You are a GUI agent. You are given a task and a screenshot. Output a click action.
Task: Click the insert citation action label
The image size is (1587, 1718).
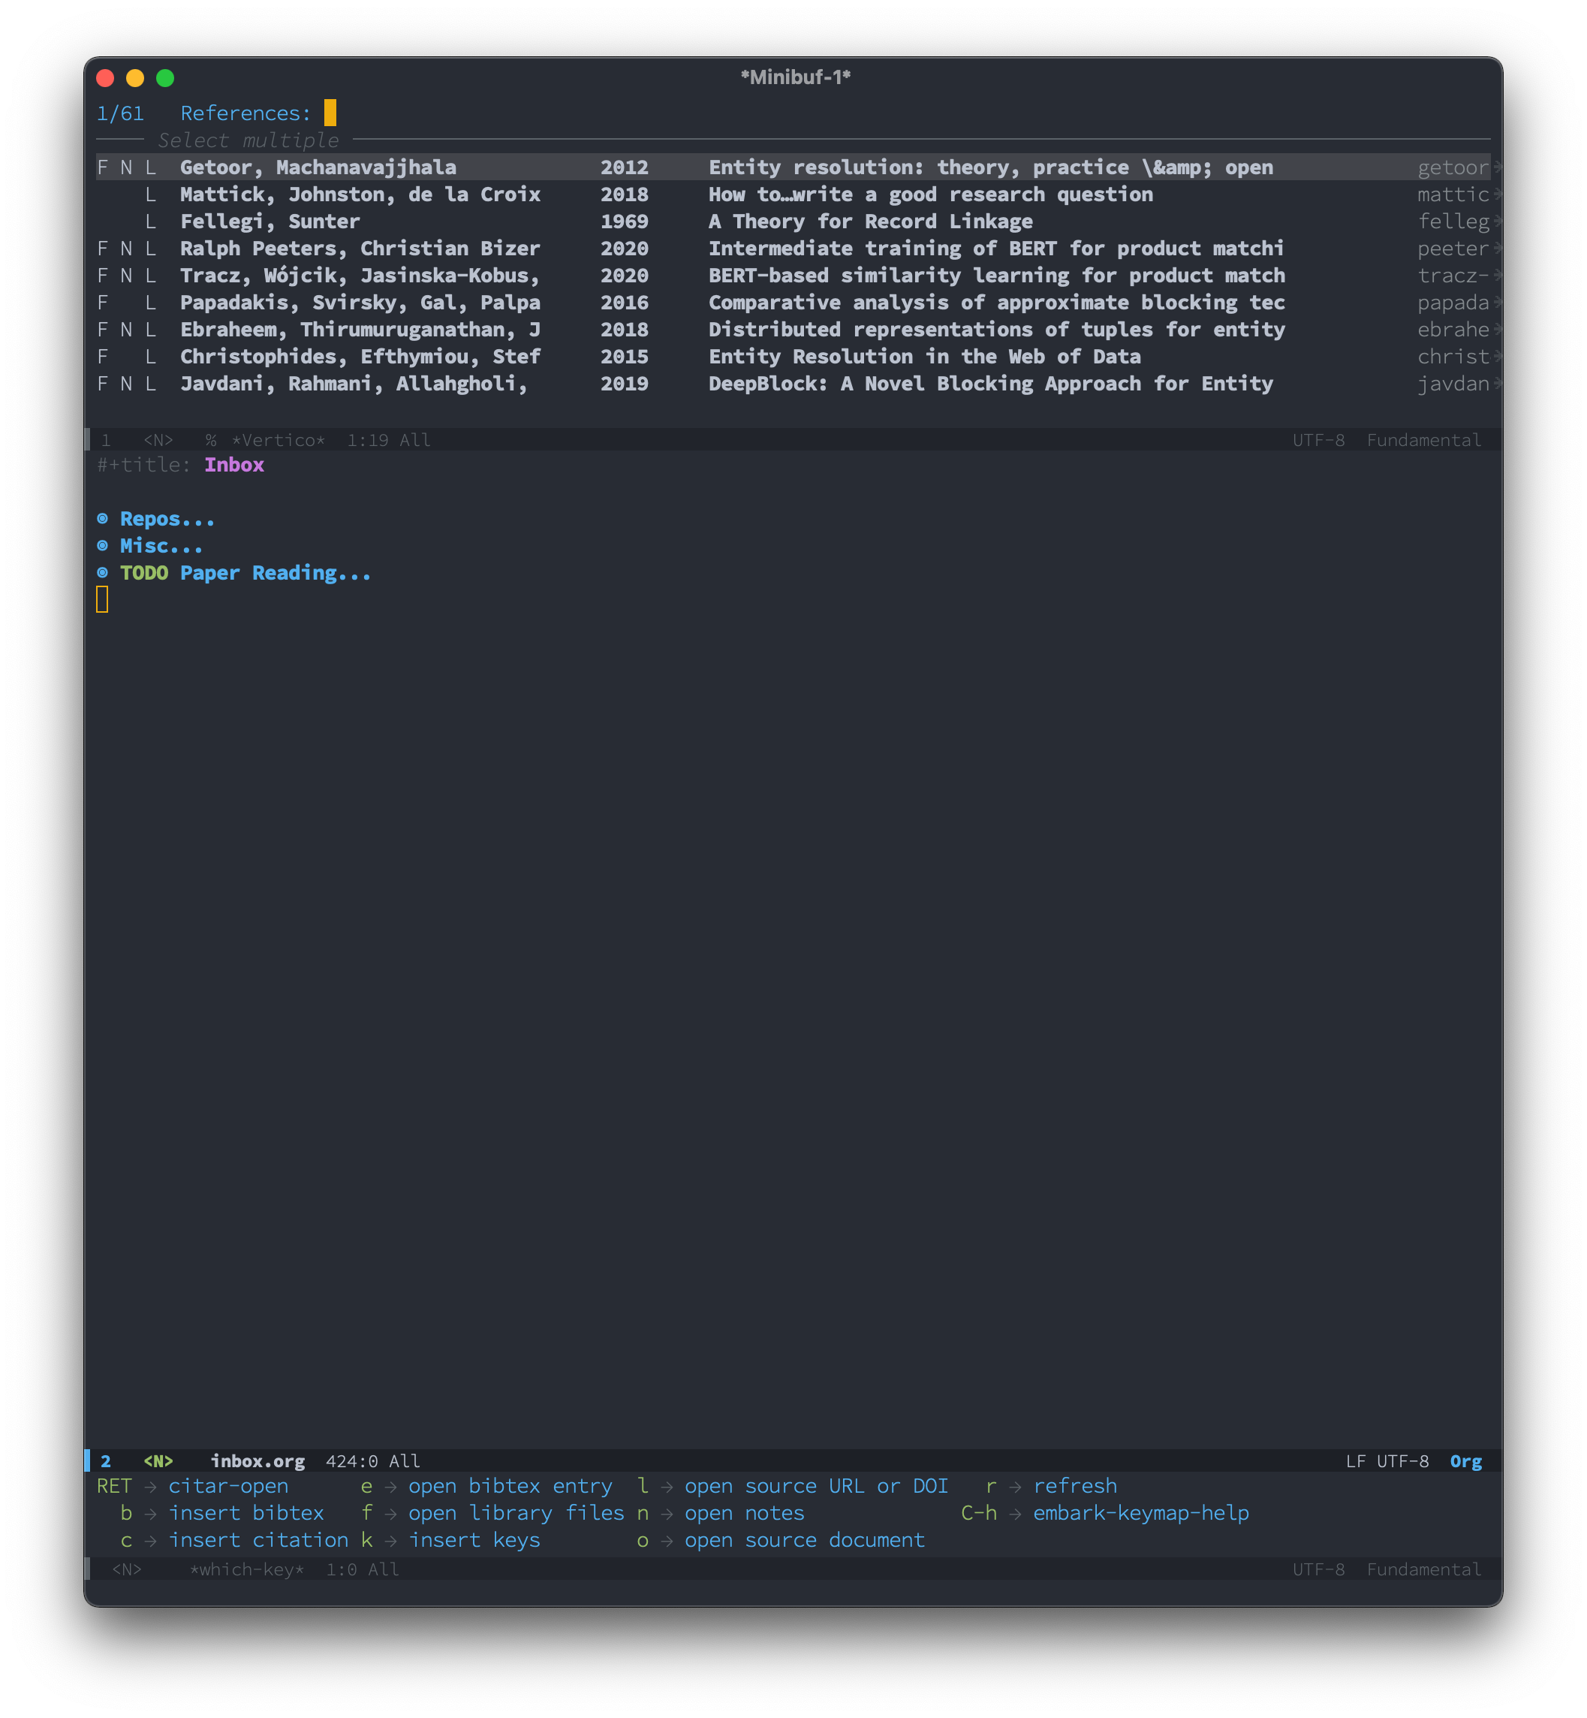pos(257,1540)
